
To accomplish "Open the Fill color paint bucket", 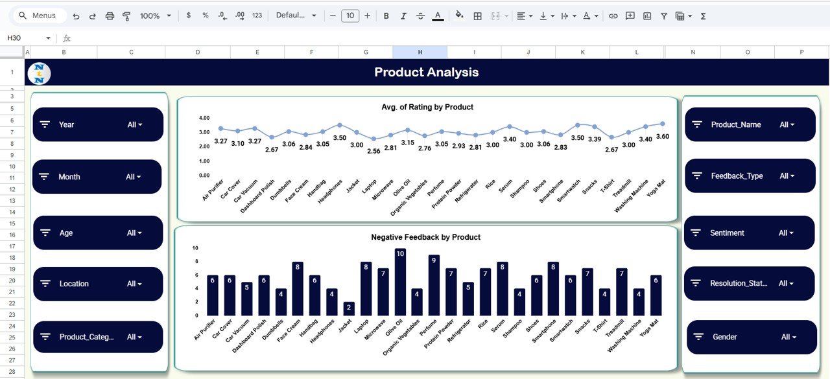I will pos(459,16).
